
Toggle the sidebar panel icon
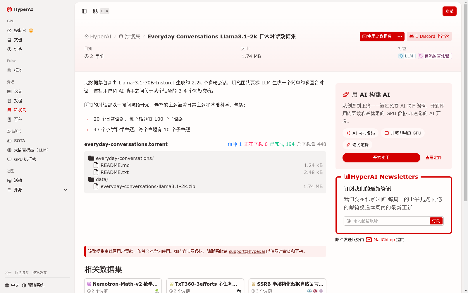[x=84, y=11]
